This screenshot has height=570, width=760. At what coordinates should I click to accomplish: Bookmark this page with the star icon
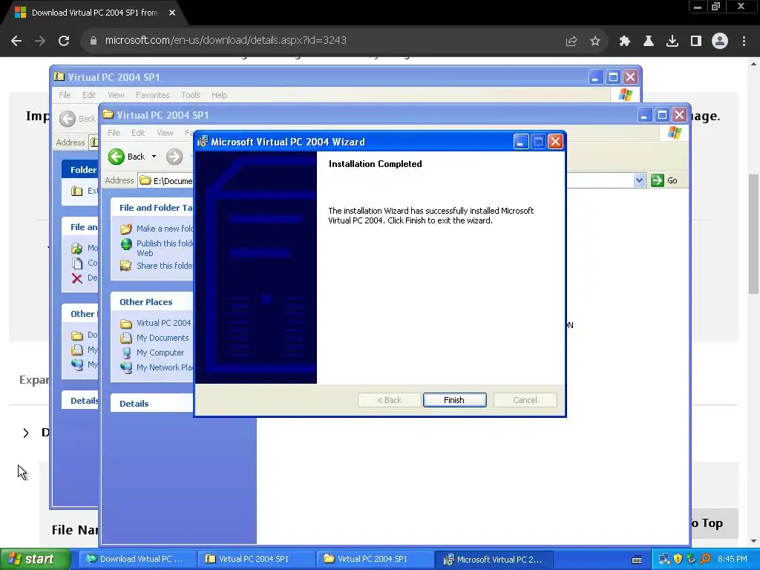click(x=594, y=42)
